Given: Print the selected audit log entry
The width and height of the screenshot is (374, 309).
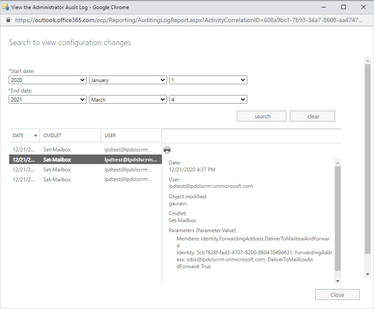Looking at the screenshot, I should pos(167,150).
